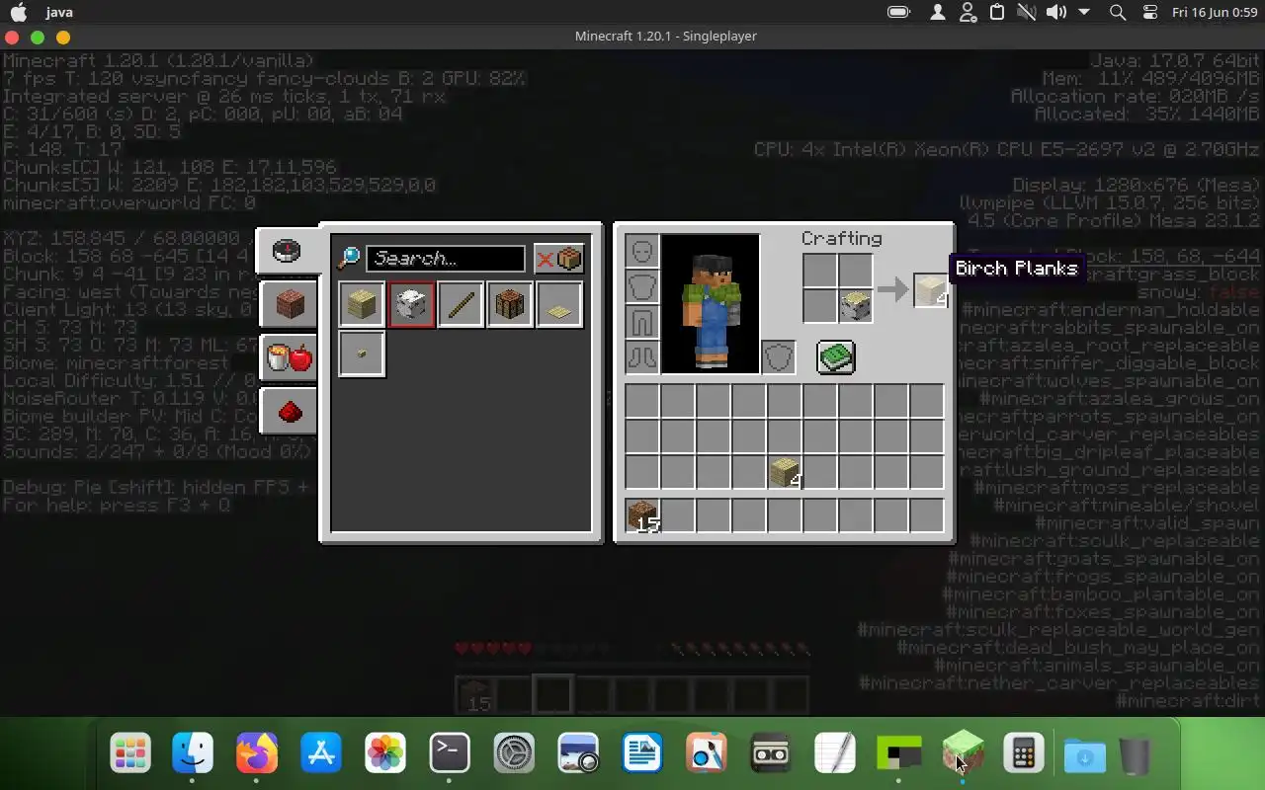Click the recipe book Search field
This screenshot has width=1265, height=790.
coord(446,259)
